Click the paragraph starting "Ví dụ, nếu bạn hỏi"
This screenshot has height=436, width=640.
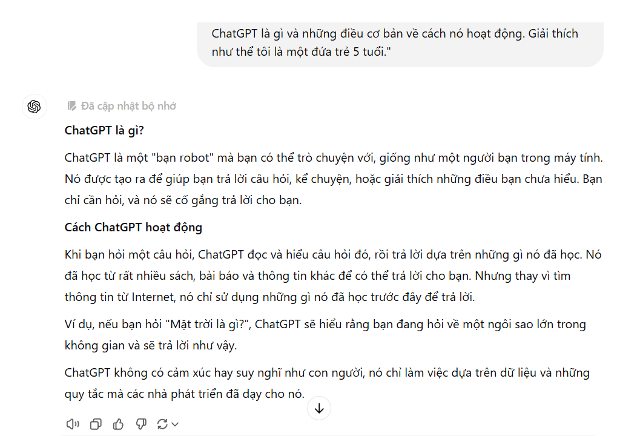pos(325,335)
